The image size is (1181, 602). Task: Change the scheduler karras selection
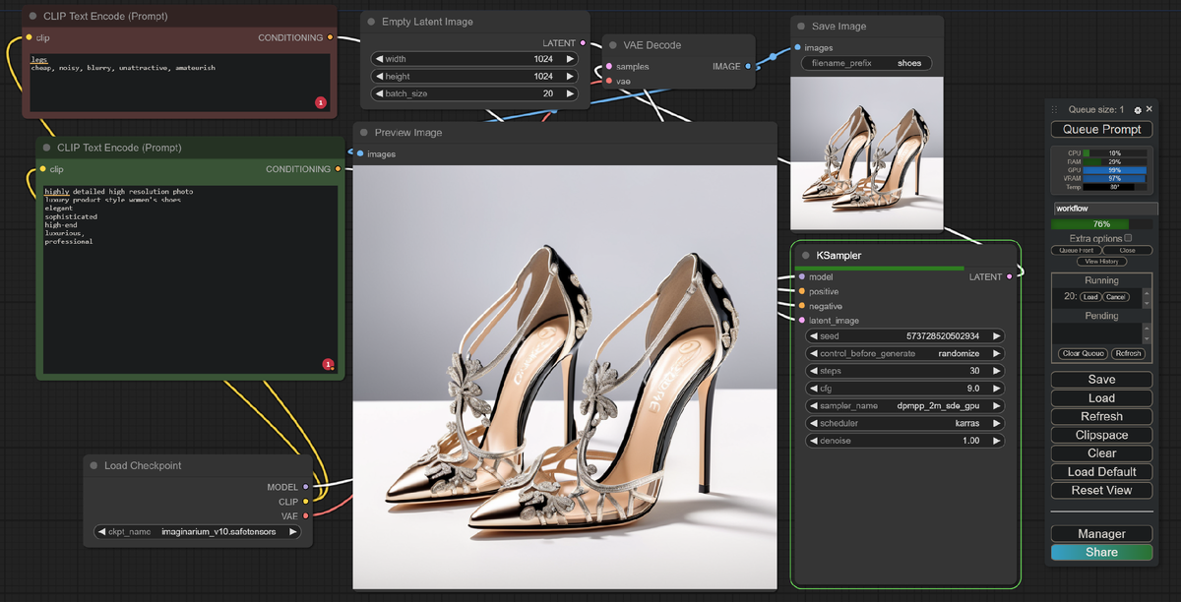(x=904, y=423)
